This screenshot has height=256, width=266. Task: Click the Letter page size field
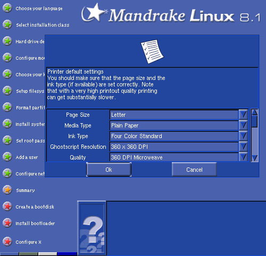point(174,115)
